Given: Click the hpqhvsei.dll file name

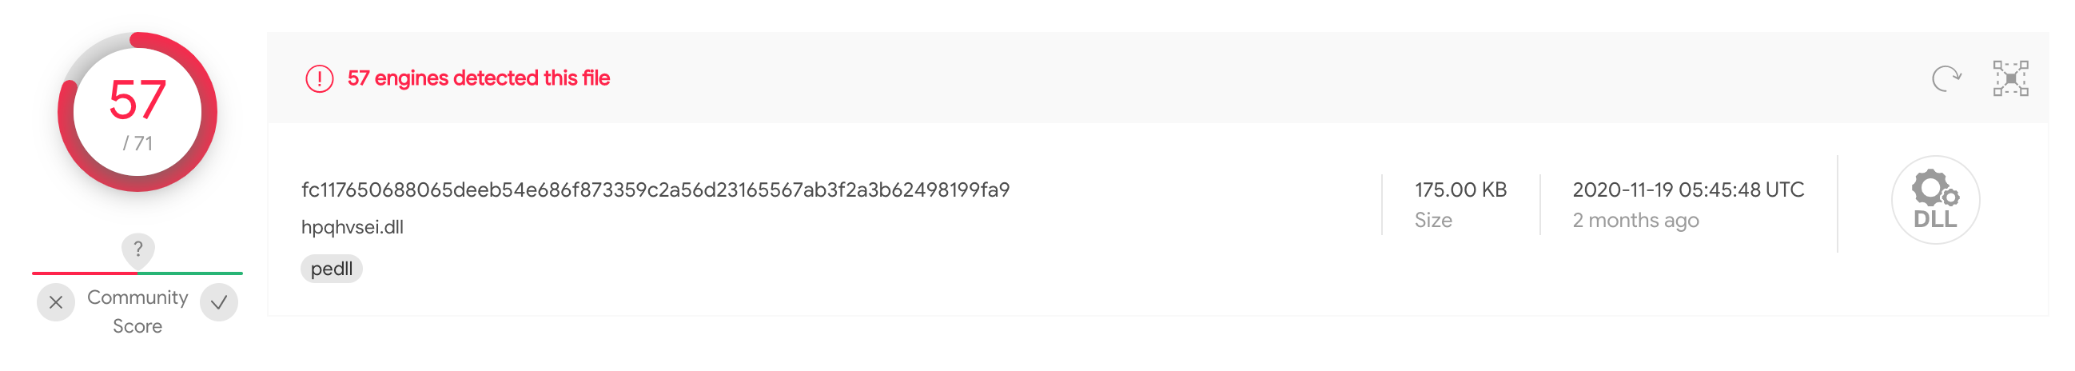Looking at the screenshot, I should pyautogui.click(x=352, y=226).
